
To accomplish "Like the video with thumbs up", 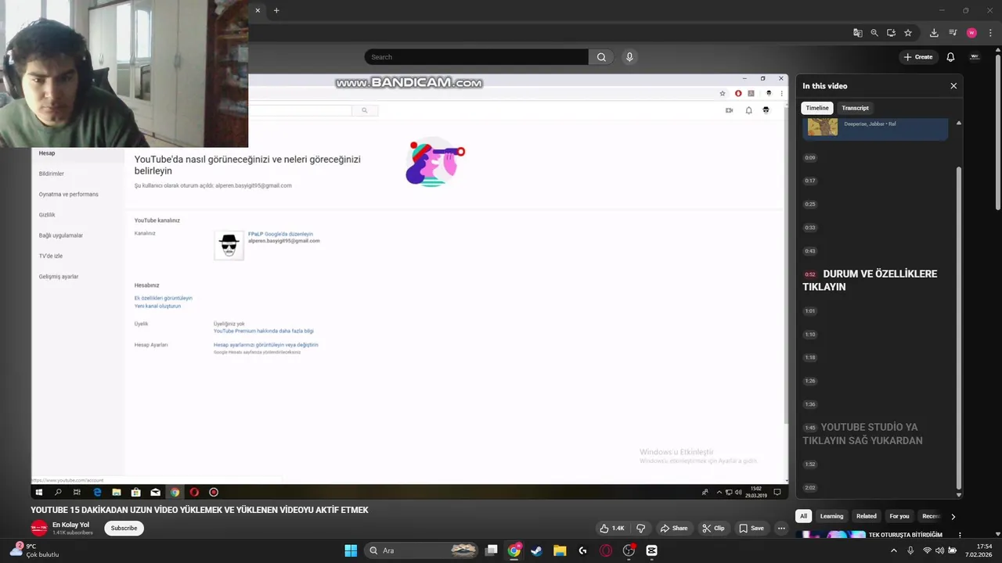I will pyautogui.click(x=612, y=528).
